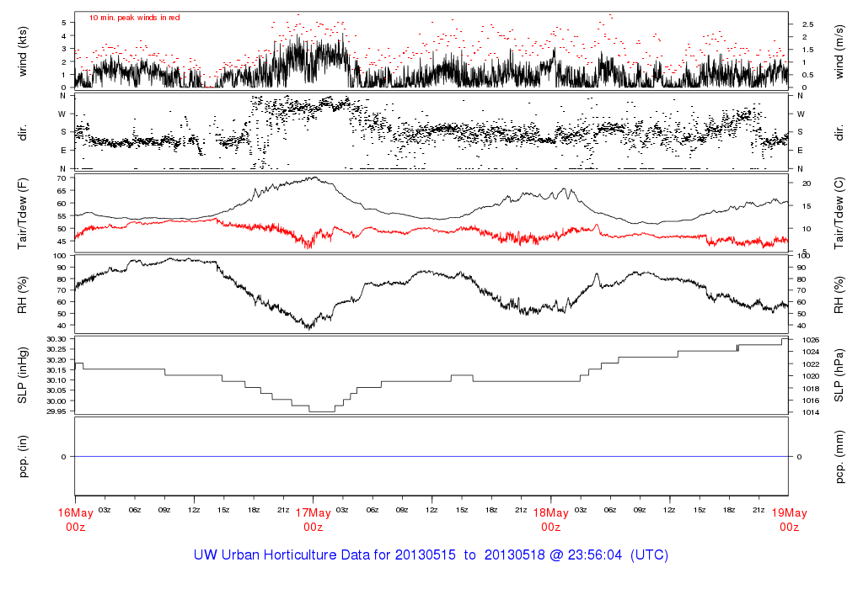Click the left 'SLP (inHg)' axis label
863x589 pixels.
pyautogui.click(x=23, y=375)
